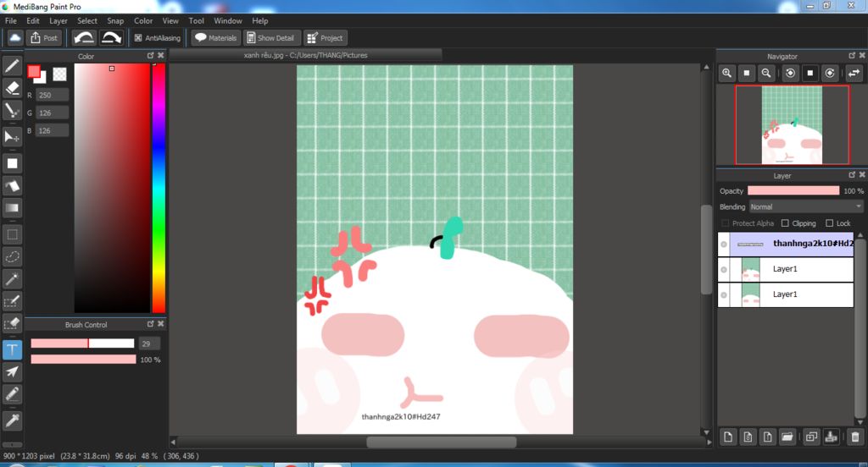Click the Show Detail button
The width and height of the screenshot is (868, 467).
coord(271,37)
